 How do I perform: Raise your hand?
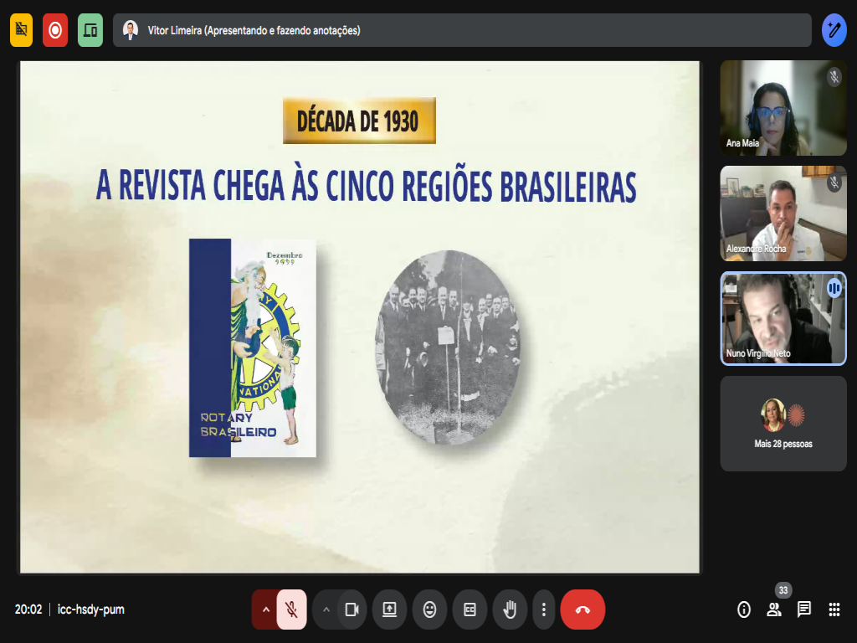(509, 610)
